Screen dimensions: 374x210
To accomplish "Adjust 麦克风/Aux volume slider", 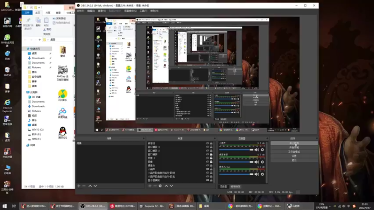I will pyautogui.click(x=236, y=174).
